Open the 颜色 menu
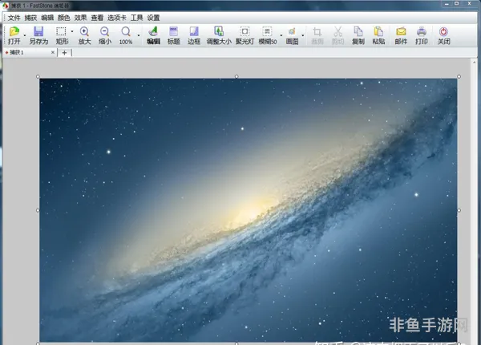Viewport: 481px width, 345px height. tap(64, 18)
